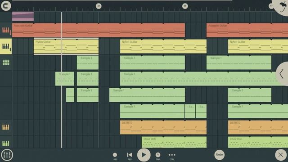Screen dimensions: 288x162
Task: Select the first Choir Ooh clip
Action: pos(174,142)
